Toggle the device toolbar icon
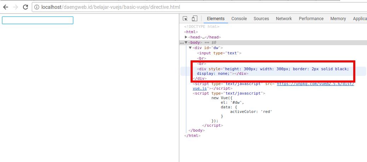Screen dimensions: 367x162 (194, 18)
